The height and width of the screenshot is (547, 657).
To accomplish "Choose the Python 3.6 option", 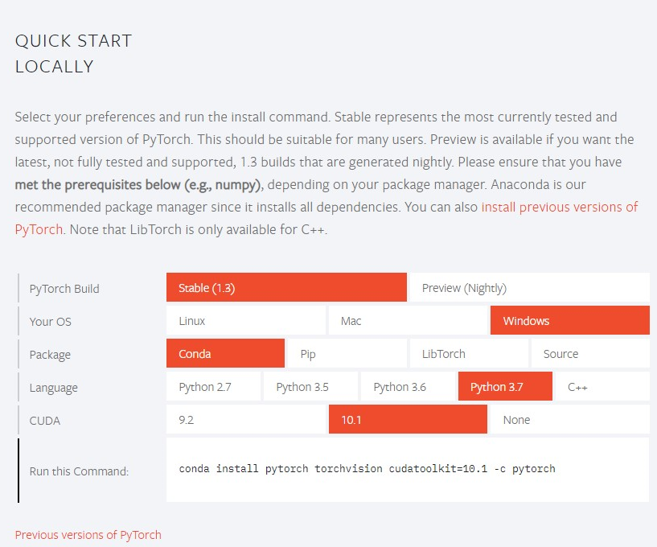I will click(408, 387).
